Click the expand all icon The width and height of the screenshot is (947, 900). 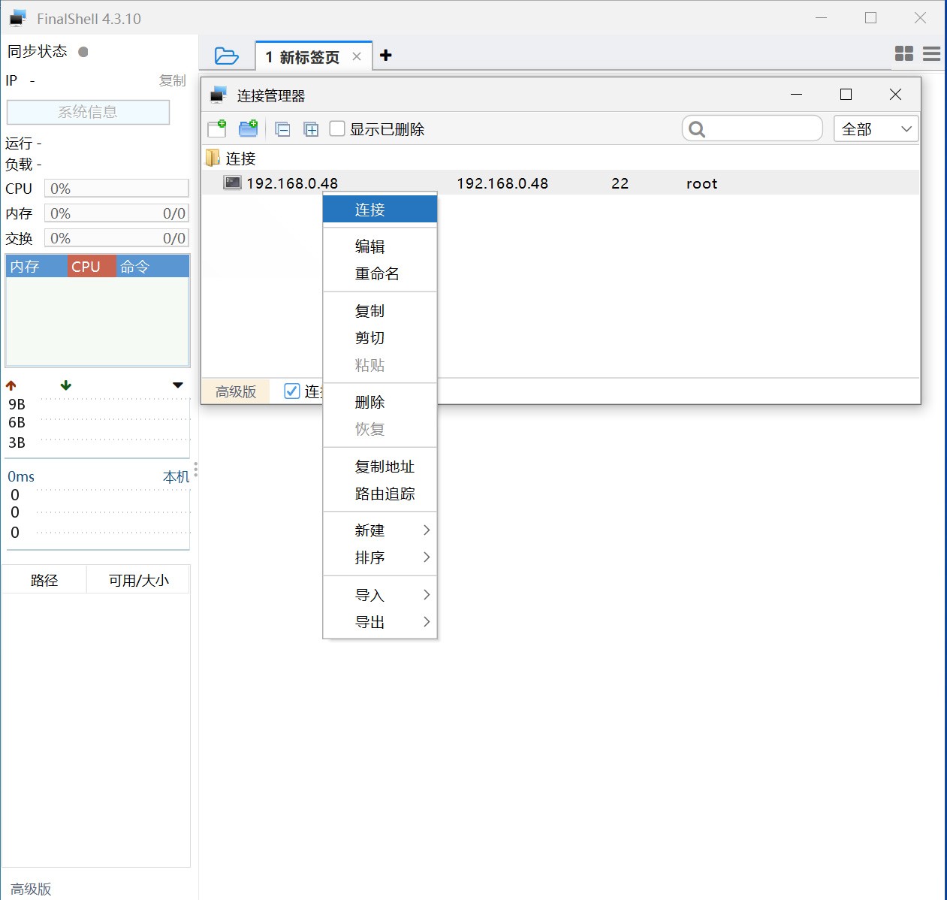click(311, 129)
